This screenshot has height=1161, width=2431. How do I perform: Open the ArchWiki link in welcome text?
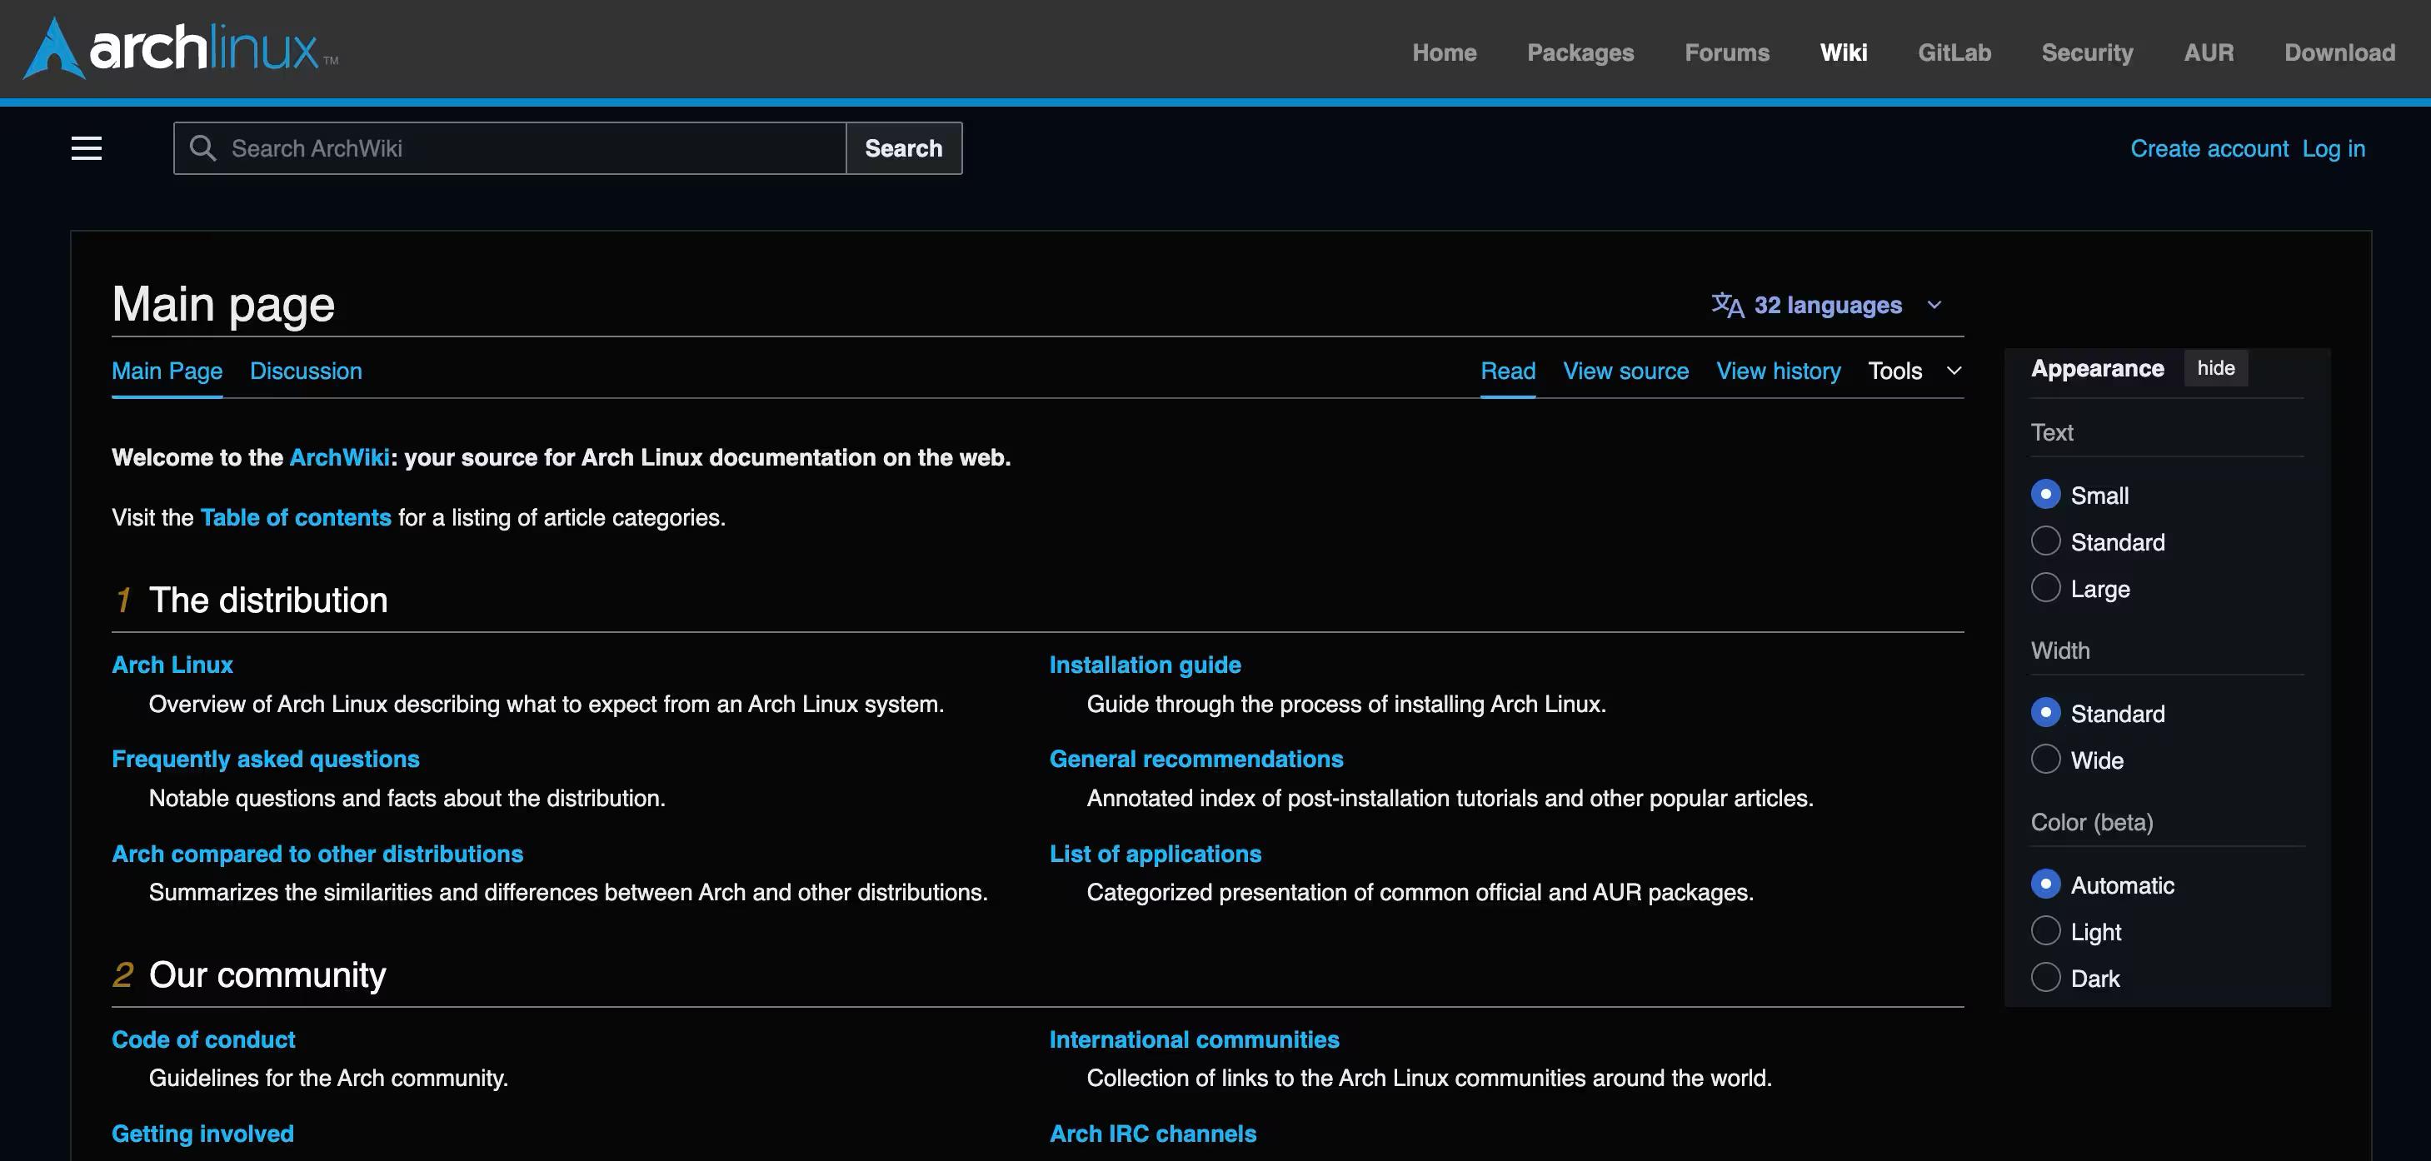click(340, 457)
